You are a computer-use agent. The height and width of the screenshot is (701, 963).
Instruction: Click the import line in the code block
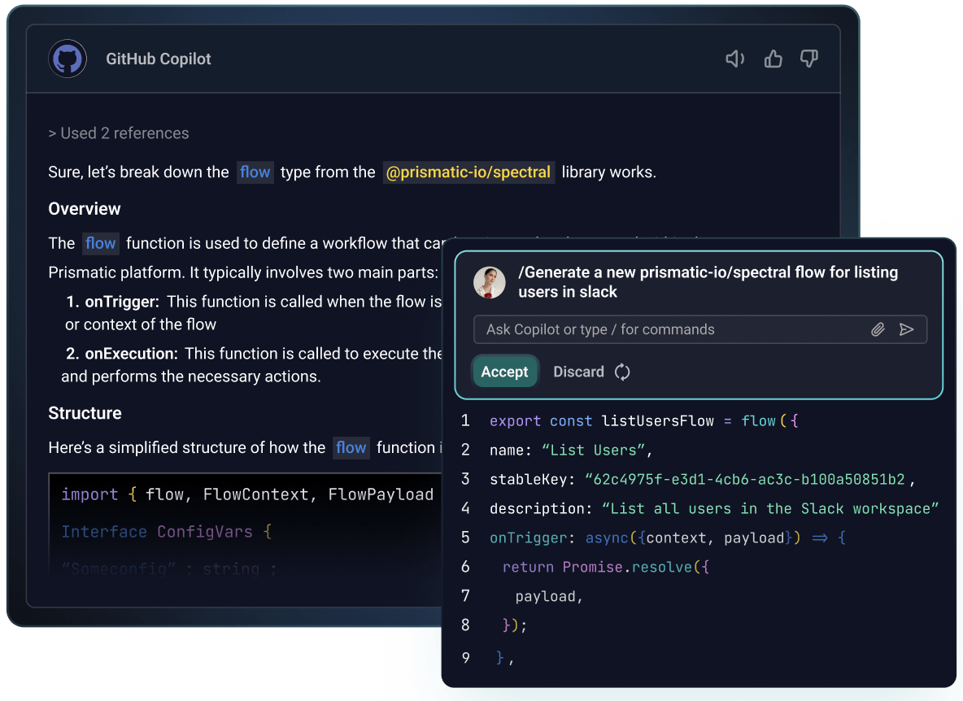247,494
